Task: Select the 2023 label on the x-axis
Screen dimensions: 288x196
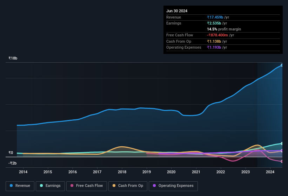Action: click(246, 172)
